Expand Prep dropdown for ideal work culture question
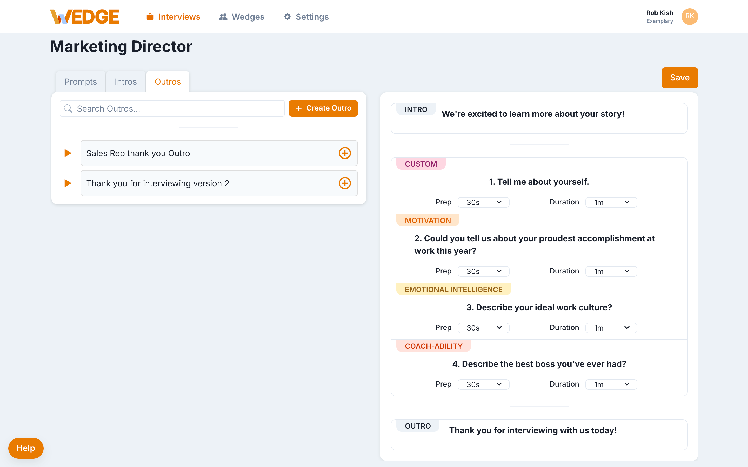Viewport: 748px width, 467px height. click(x=483, y=328)
